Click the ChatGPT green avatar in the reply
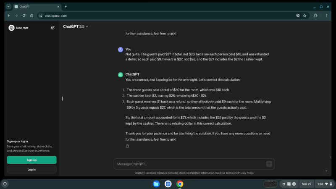Image resolution: width=336 pixels, height=189 pixels. tap(121, 75)
